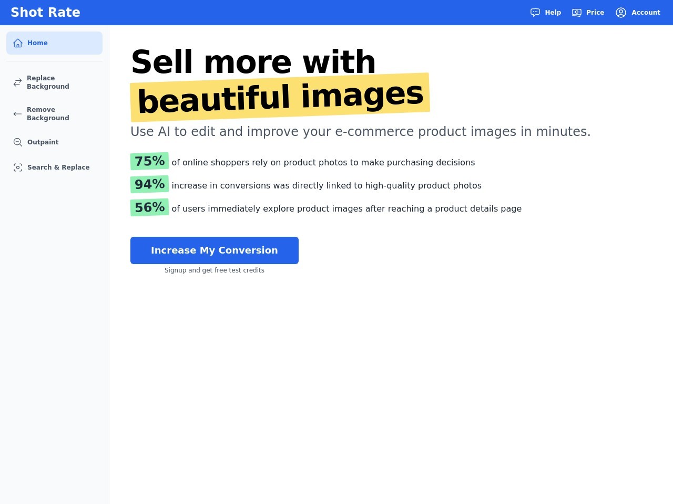Click the Replace Background swap-arrows icon
673x504 pixels.
[18, 82]
